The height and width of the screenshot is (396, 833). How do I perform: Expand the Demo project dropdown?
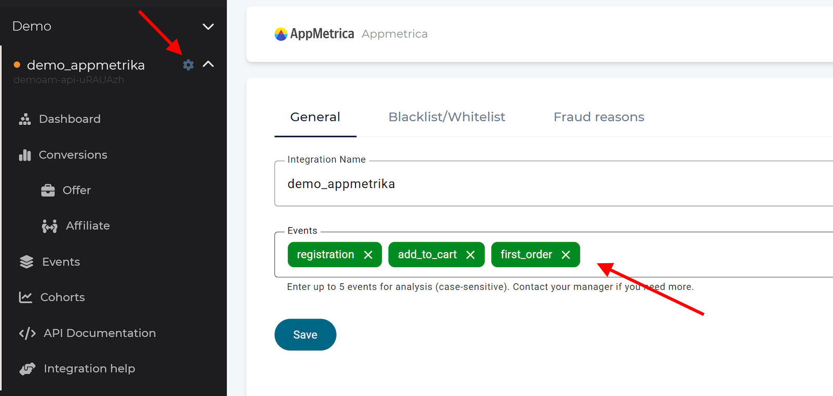[208, 27]
